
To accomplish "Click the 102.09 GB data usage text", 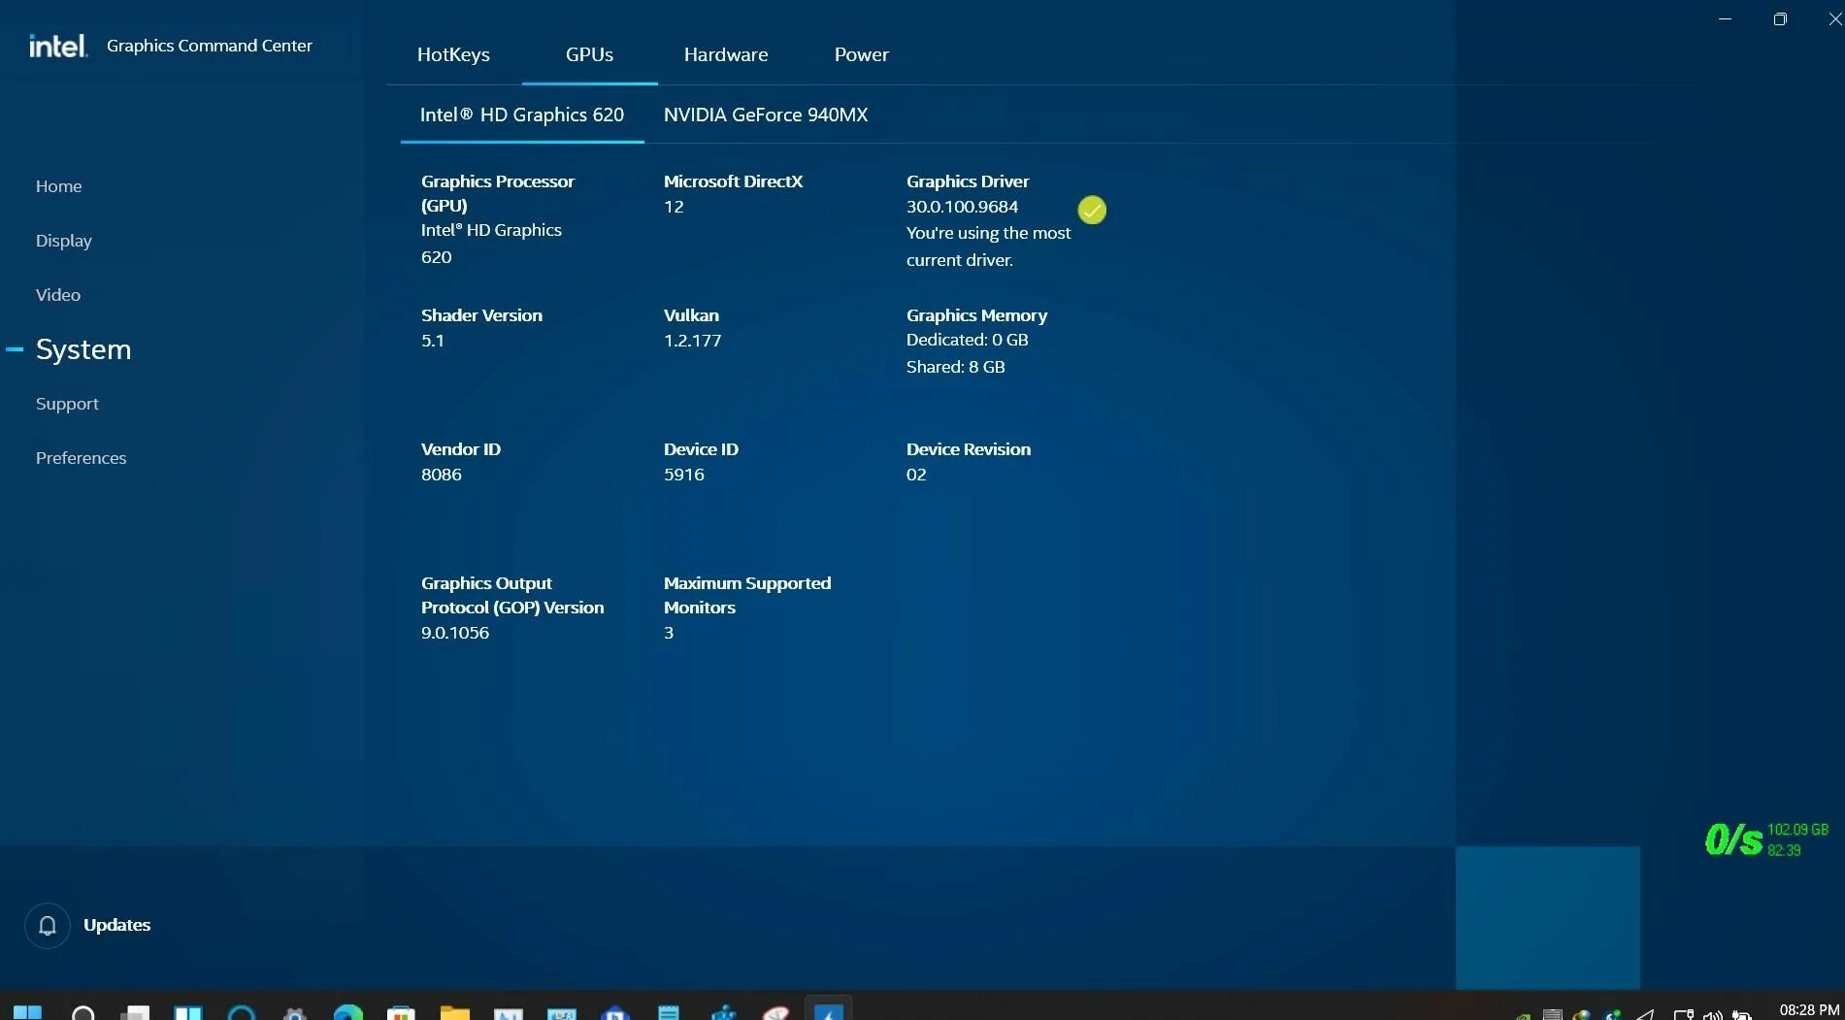I will [1797, 830].
